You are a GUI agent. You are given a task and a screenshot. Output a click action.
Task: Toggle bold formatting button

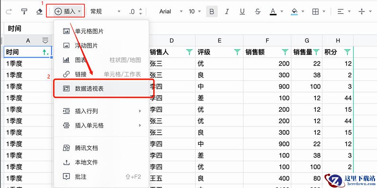[x=212, y=12]
